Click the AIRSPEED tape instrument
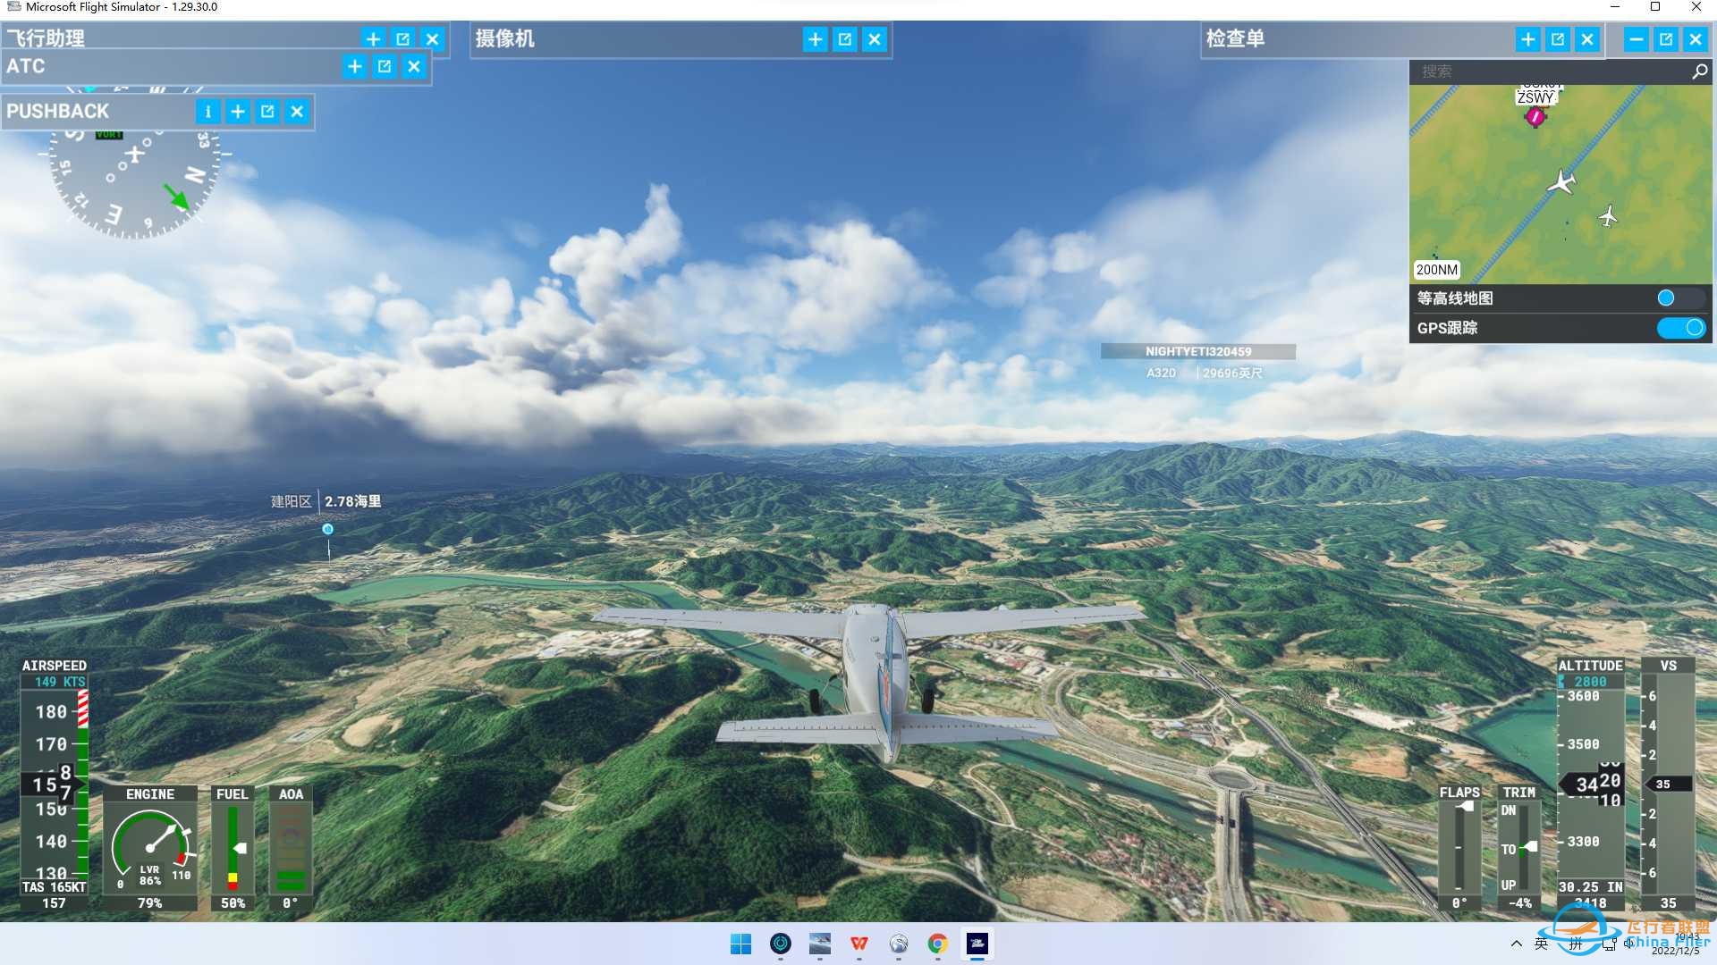Viewport: 1717px width, 965px height. [55, 785]
